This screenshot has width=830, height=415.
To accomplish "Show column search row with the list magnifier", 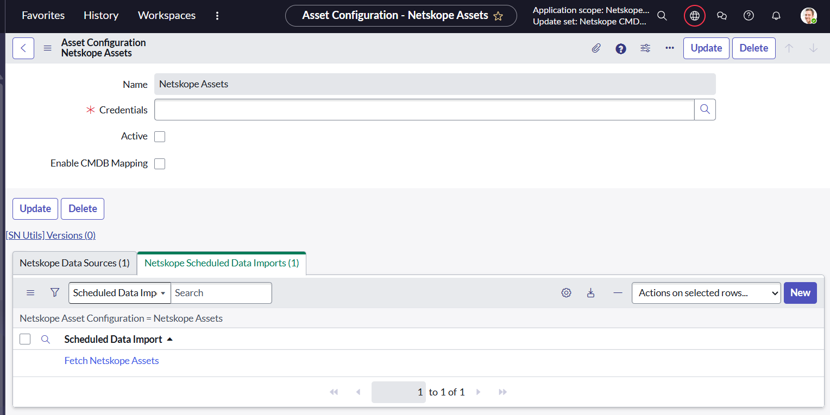I will point(46,340).
